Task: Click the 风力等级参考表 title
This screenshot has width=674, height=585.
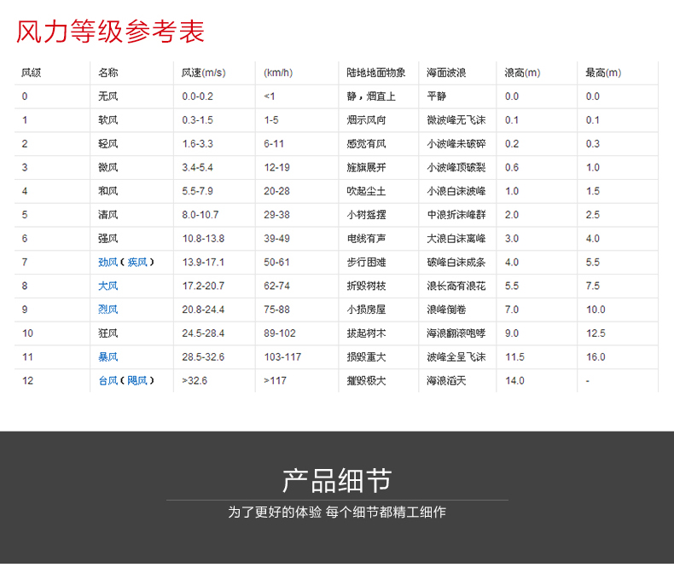Action: pyautogui.click(x=110, y=32)
